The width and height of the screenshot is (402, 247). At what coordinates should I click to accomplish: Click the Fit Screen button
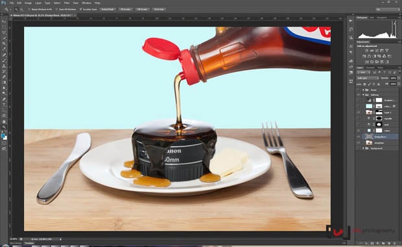pyautogui.click(x=125, y=9)
